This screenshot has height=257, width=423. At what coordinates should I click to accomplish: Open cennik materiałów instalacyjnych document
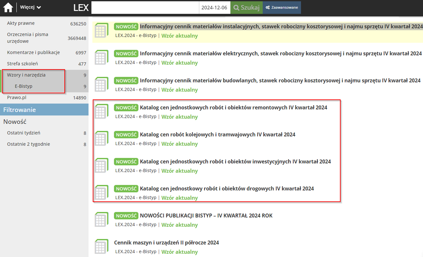click(x=281, y=26)
